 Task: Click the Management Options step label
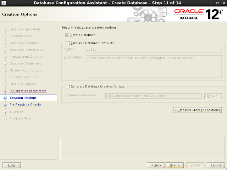point(26,57)
